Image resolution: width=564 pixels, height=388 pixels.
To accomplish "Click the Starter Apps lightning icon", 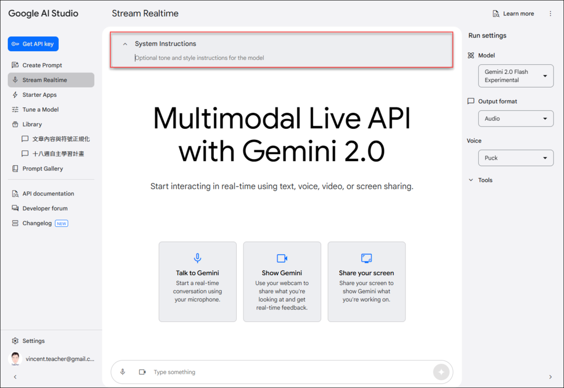I will (15, 95).
